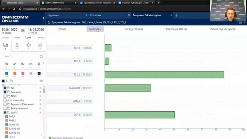Screen dimensions: 247x139
Task: Click the lock icon beside diagram title
Action: point(49,22)
